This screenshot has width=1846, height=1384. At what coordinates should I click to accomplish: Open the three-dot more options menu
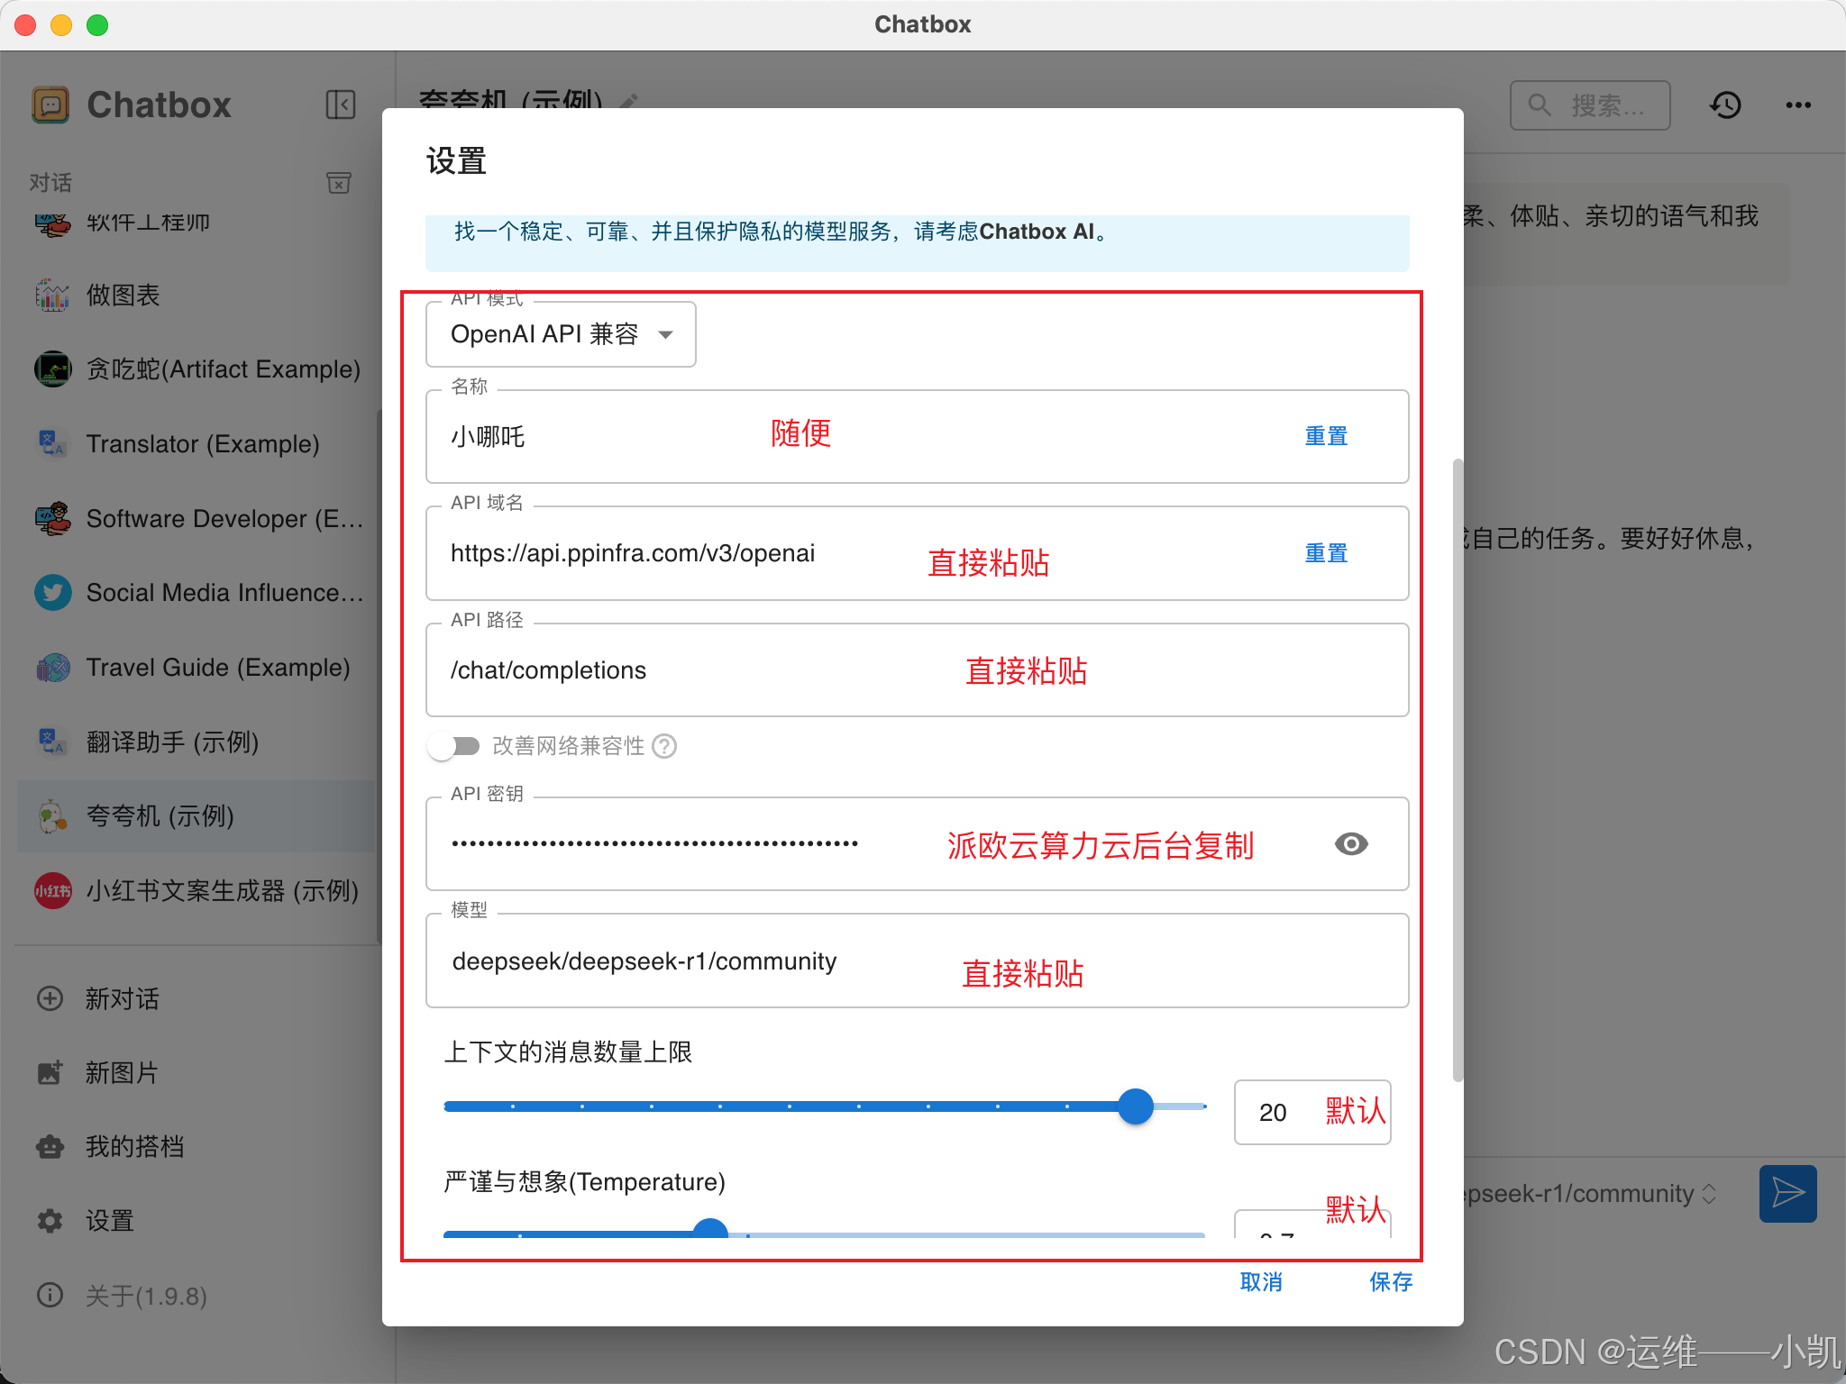coord(1798,105)
